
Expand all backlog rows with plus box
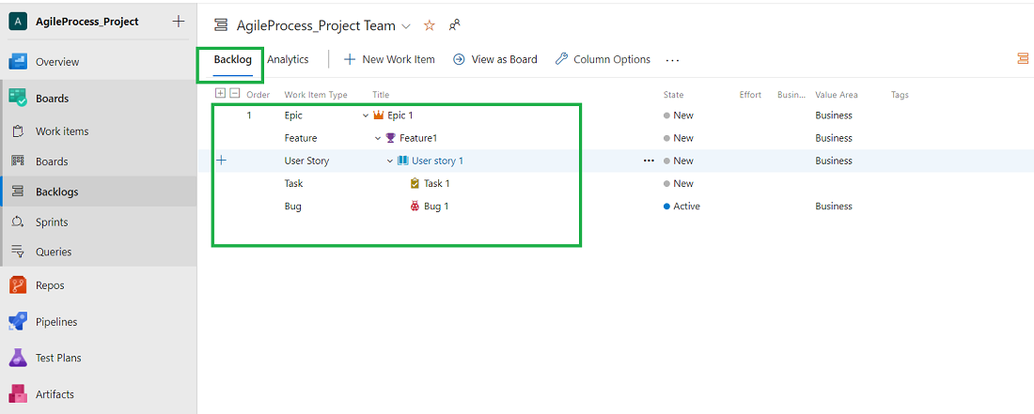pyautogui.click(x=220, y=93)
